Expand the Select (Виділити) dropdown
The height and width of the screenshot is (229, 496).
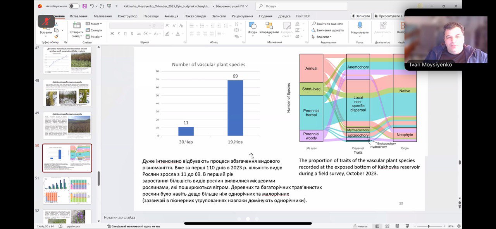pos(322,37)
